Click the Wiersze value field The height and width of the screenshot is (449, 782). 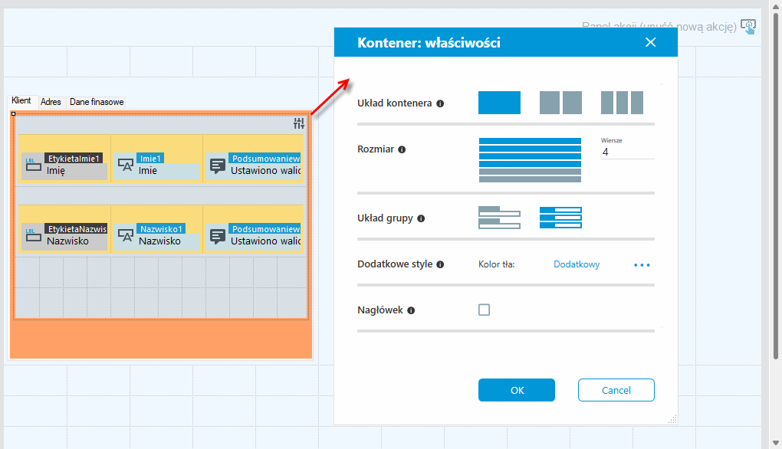point(627,152)
